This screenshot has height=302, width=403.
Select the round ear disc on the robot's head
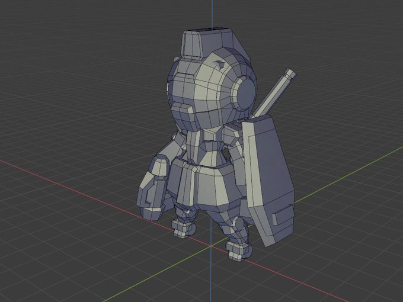pos(245,93)
